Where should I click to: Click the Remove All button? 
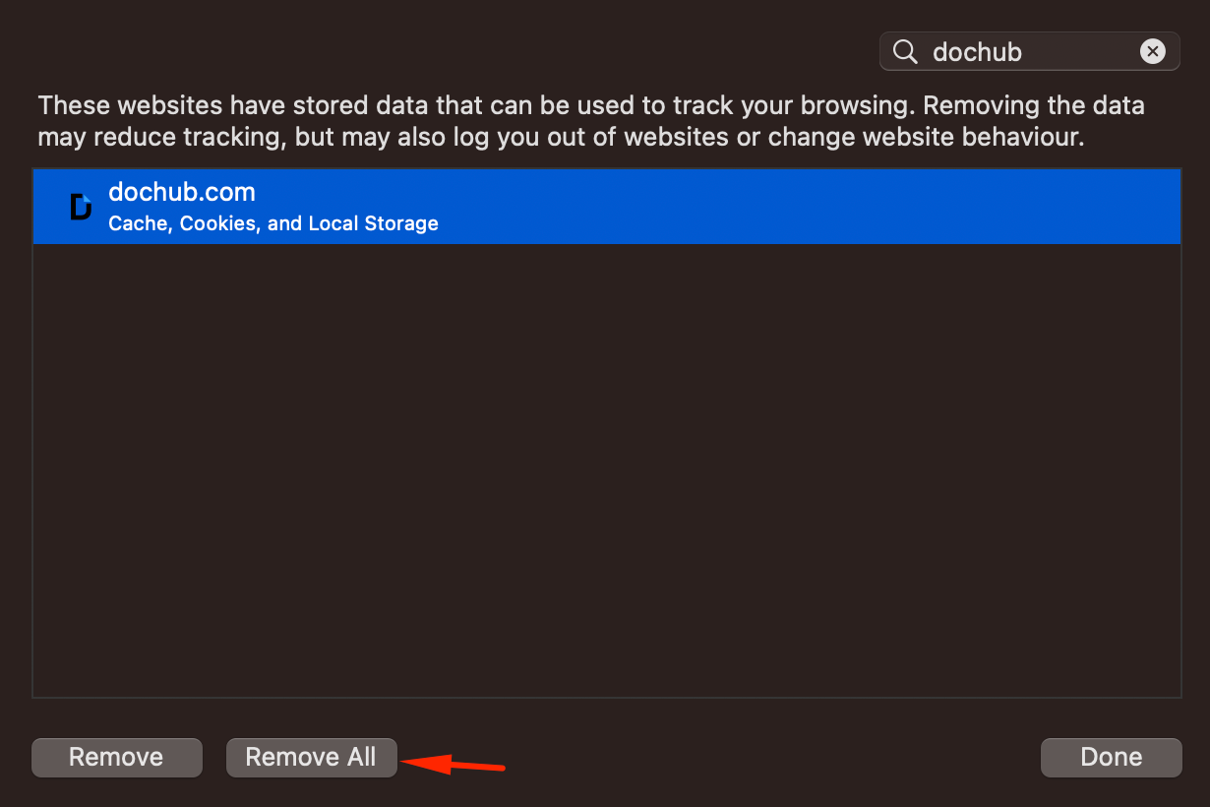coord(311,758)
